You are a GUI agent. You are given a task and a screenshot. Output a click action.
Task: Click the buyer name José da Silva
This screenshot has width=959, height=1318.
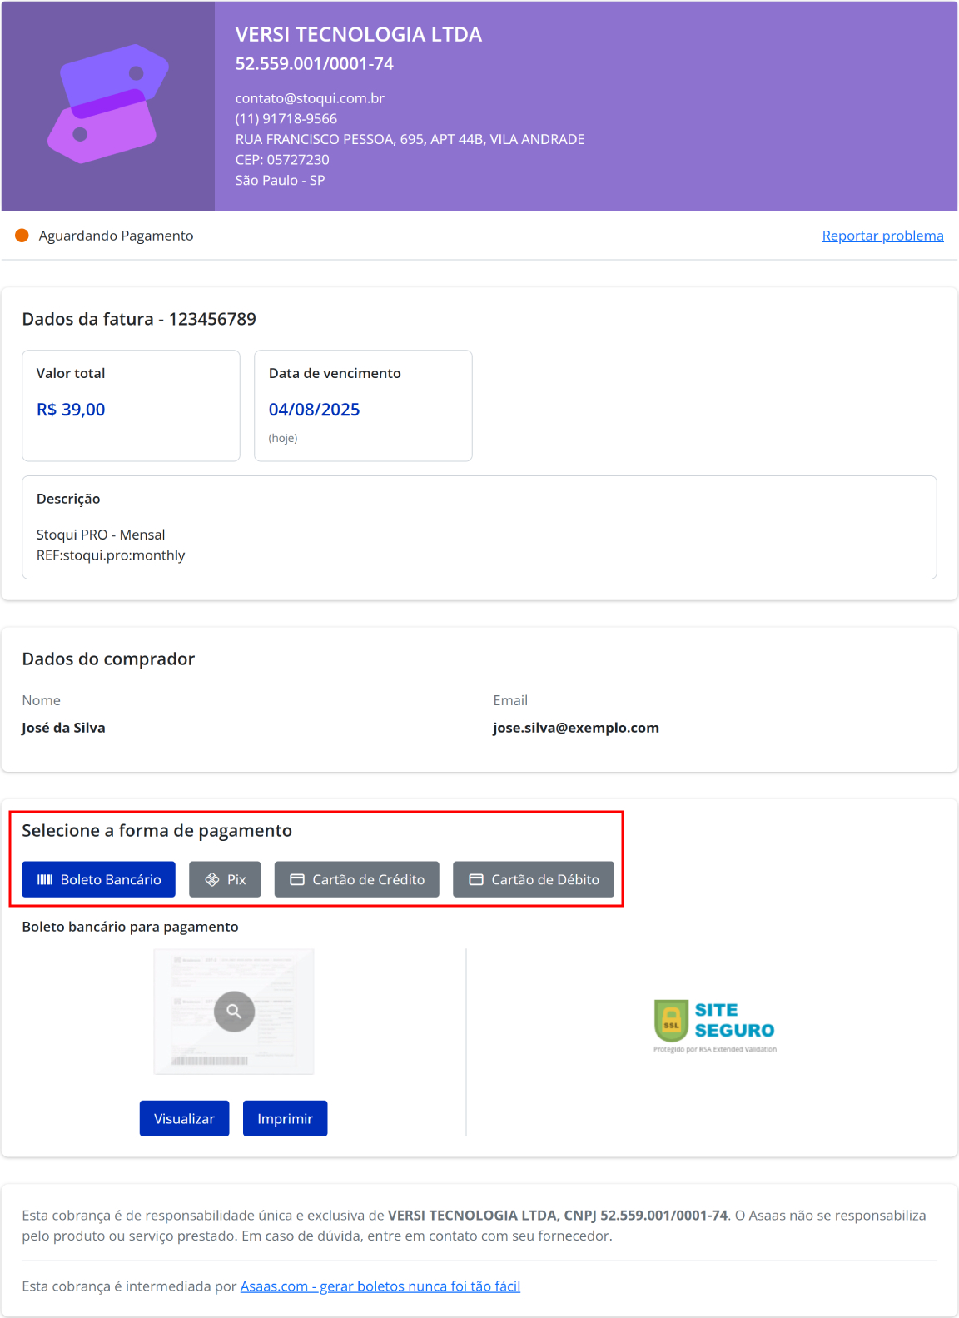tap(63, 728)
